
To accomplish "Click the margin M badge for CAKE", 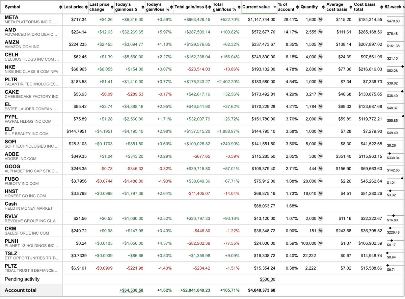I will (x=320, y=94).
